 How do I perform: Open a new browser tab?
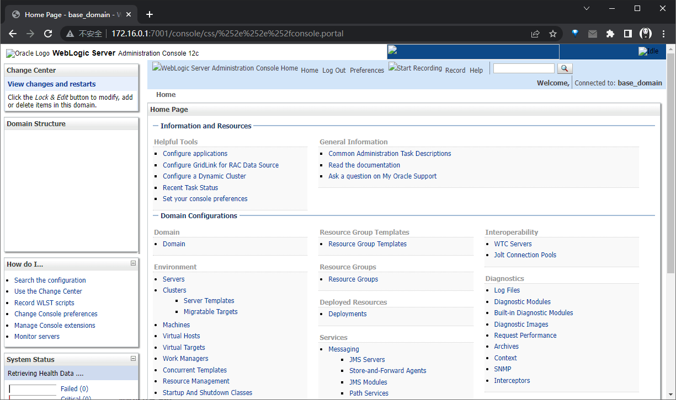[x=150, y=14]
